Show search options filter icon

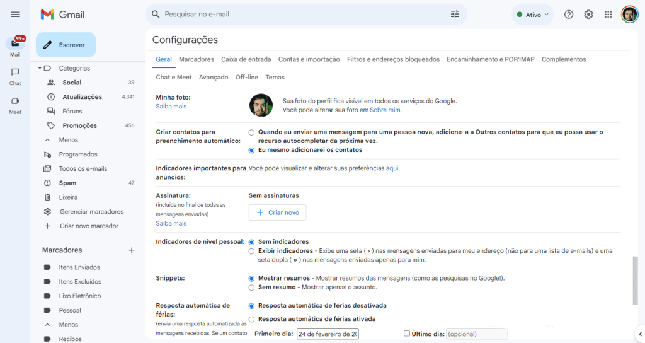[455, 15]
